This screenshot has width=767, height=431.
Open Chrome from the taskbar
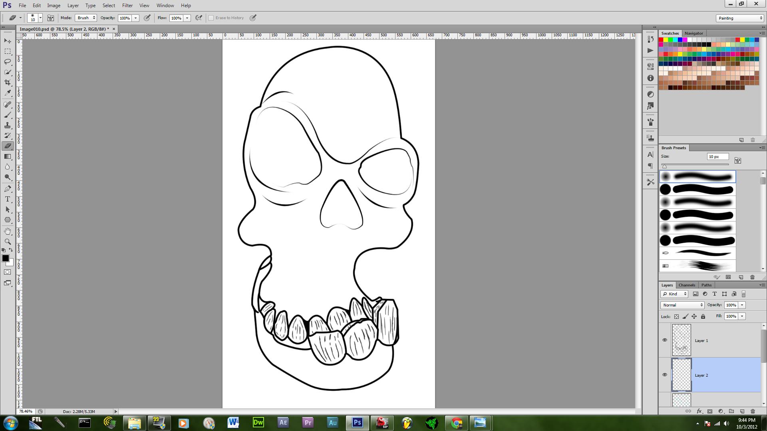point(457,423)
